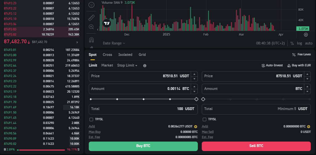Image resolution: width=316 pixels, height=155 pixels.
Task: Increase sell amount with up arrow
Action: click(307, 86)
